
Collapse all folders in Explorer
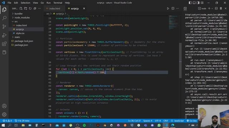[x=35, y=9]
